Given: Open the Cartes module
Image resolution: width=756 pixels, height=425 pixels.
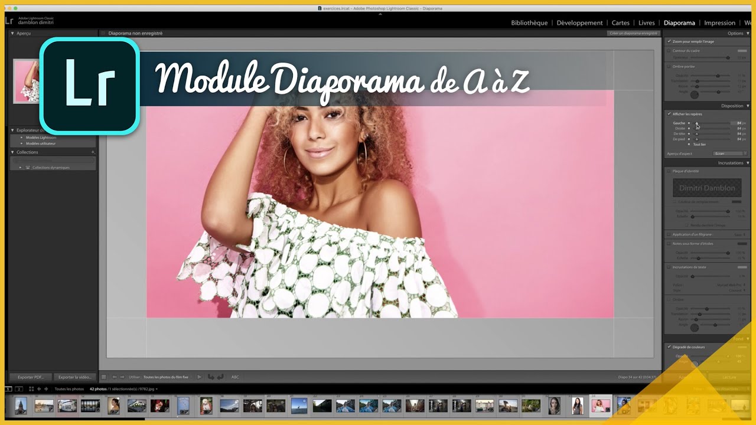Looking at the screenshot, I should 621,23.
